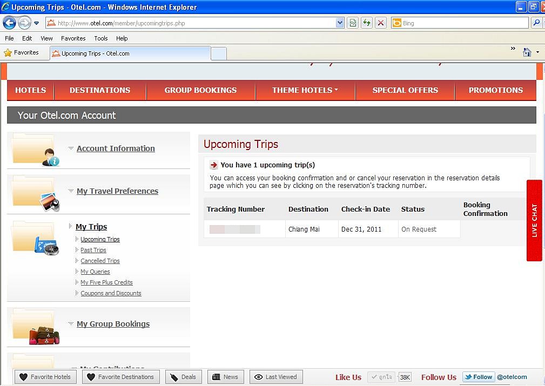Click the Refresh page icon

pos(367,23)
